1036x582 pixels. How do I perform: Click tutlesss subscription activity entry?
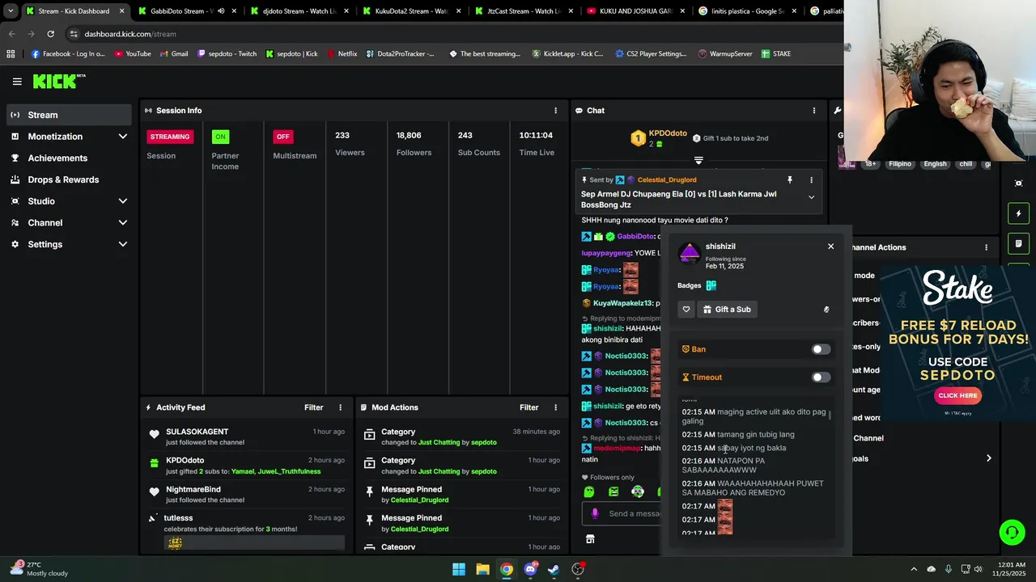click(246, 529)
